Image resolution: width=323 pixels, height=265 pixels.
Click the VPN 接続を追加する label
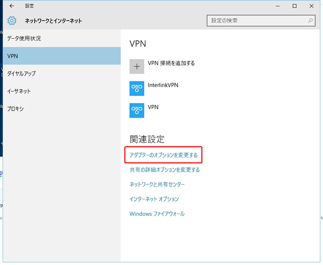171,63
